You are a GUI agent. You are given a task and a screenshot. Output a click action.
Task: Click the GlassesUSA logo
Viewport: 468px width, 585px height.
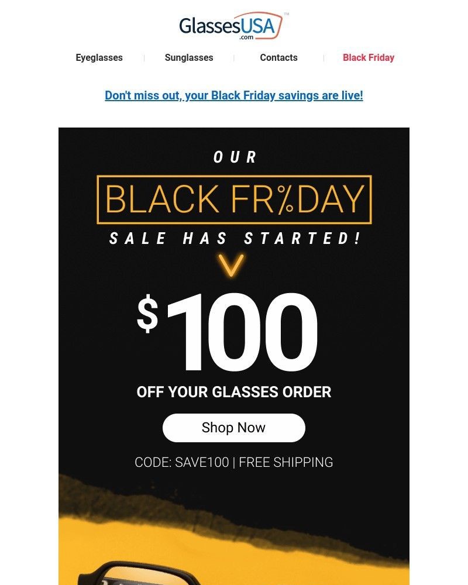coord(230,24)
